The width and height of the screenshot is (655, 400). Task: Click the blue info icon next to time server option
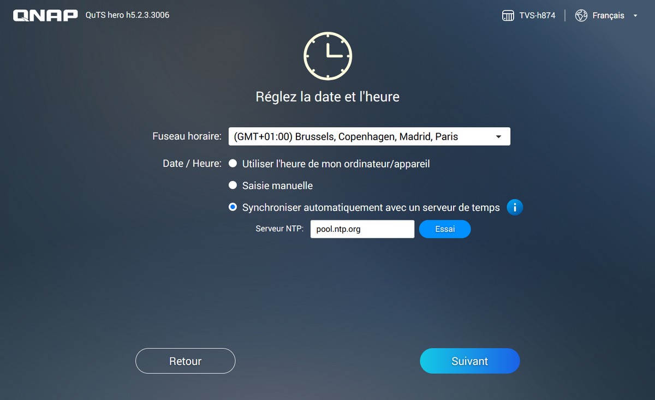tap(515, 207)
